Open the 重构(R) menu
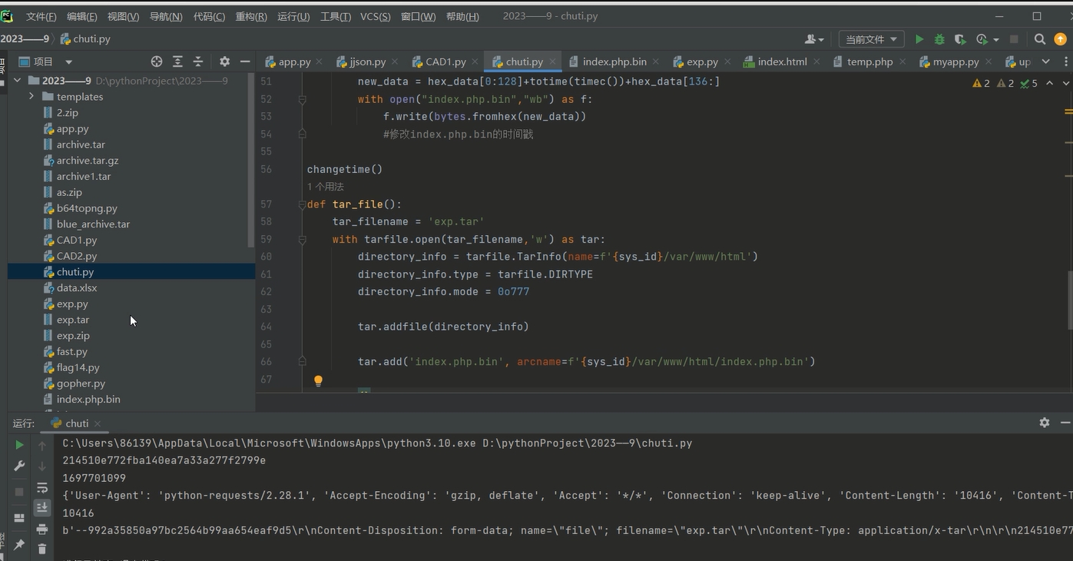 tap(251, 16)
